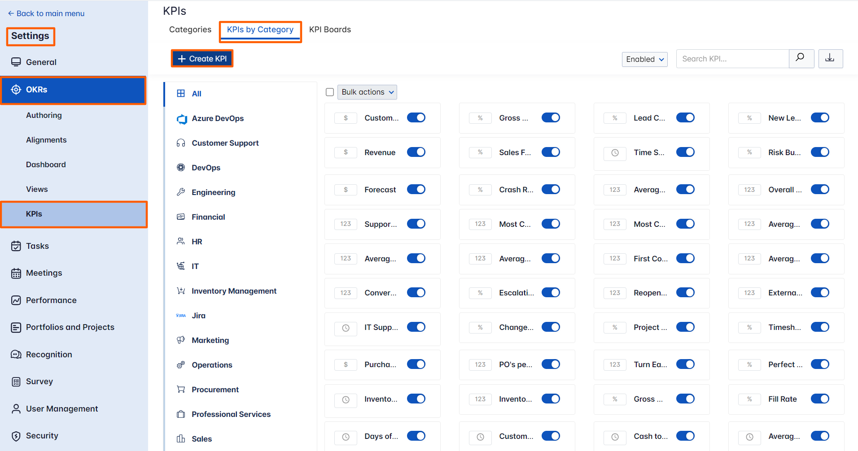Image resolution: width=858 pixels, height=451 pixels.
Task: Open the Categories tab
Action: pyautogui.click(x=190, y=30)
